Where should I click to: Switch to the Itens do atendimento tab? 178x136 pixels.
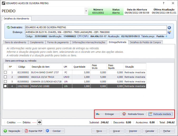pyautogui.click(x=16, y=42)
